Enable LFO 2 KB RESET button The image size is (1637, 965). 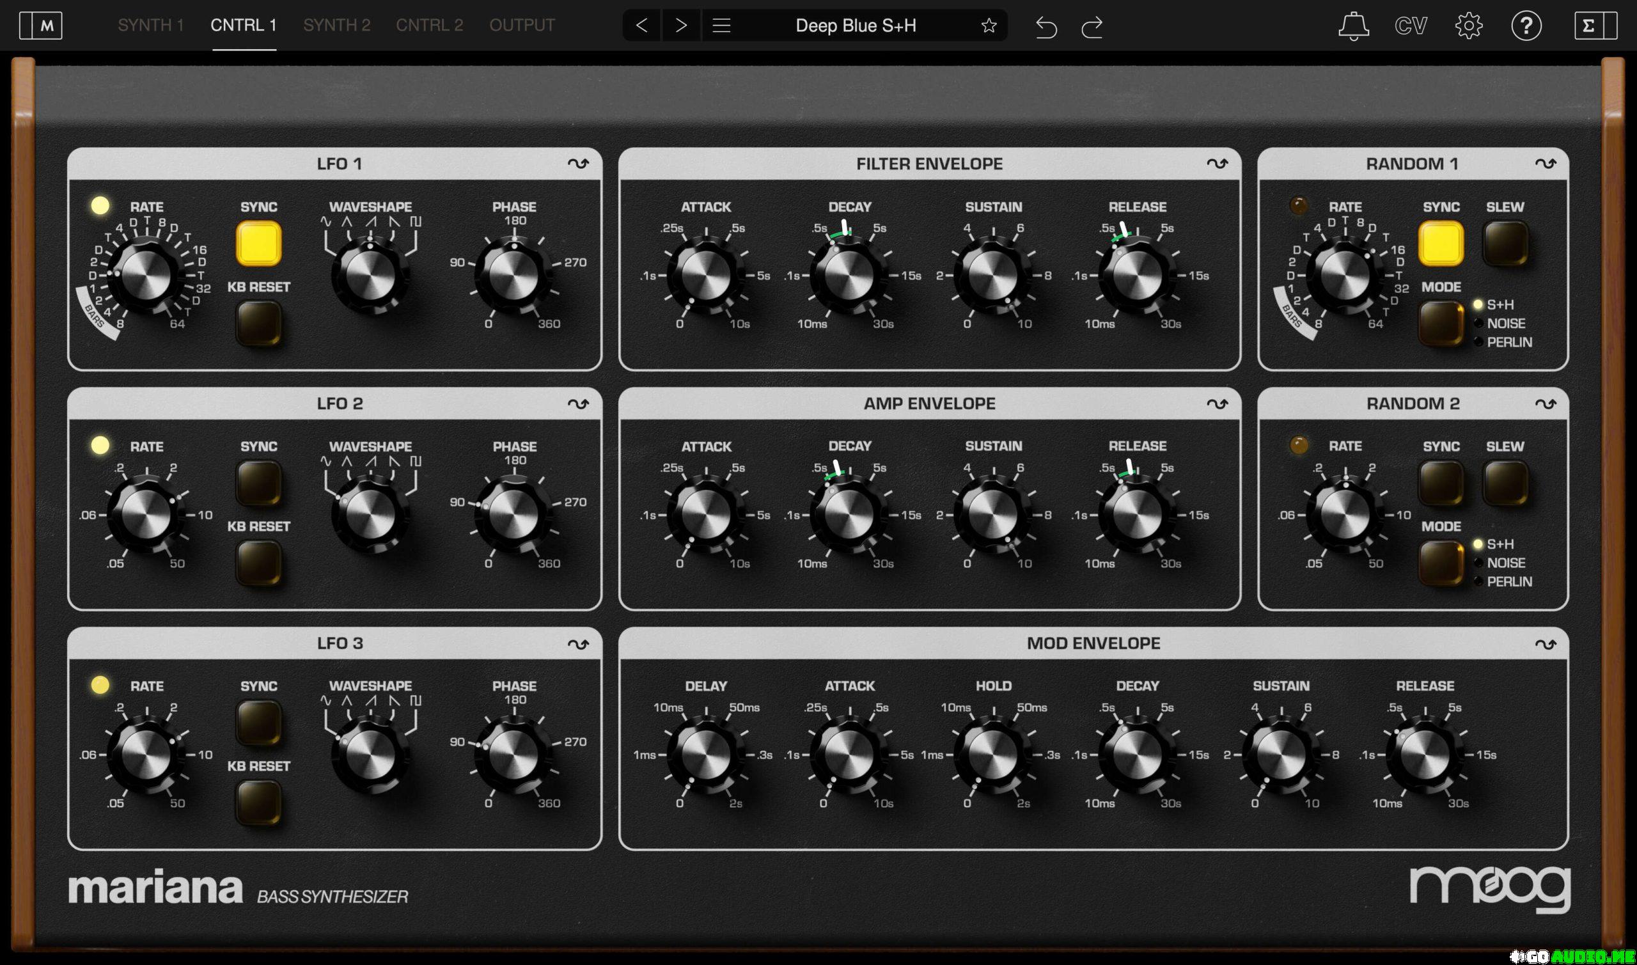pos(259,563)
